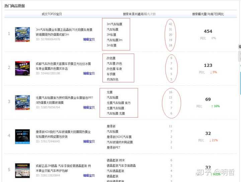
Task: Click keyword 汽车贴膜3m
Action: [x=114, y=40]
